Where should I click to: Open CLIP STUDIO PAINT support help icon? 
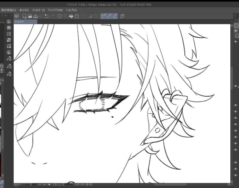(122, 16)
